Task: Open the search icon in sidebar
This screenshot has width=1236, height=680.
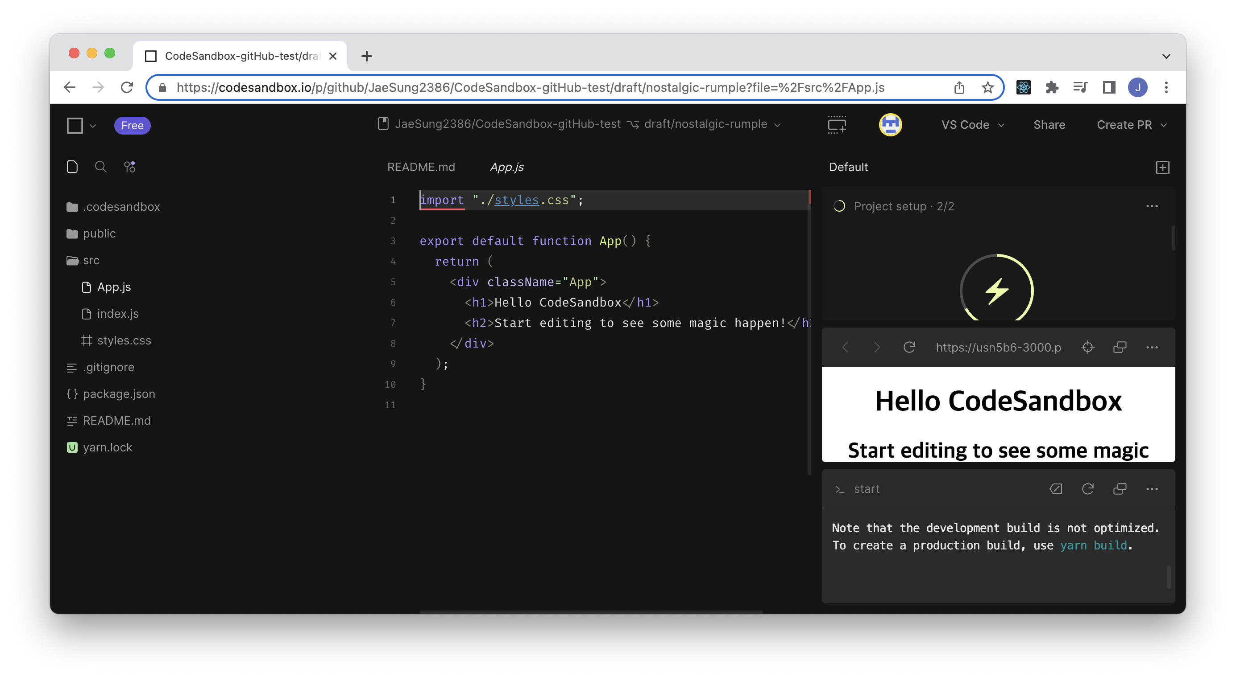Action: [x=100, y=167]
